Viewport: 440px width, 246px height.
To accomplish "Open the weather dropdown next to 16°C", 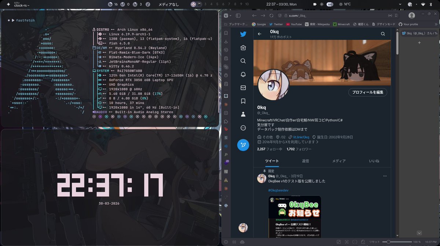I will (400, 4).
